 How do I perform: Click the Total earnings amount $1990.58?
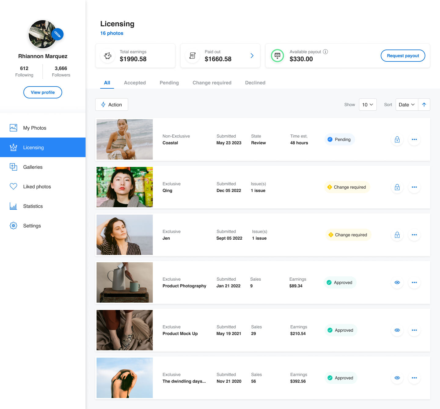[133, 59]
